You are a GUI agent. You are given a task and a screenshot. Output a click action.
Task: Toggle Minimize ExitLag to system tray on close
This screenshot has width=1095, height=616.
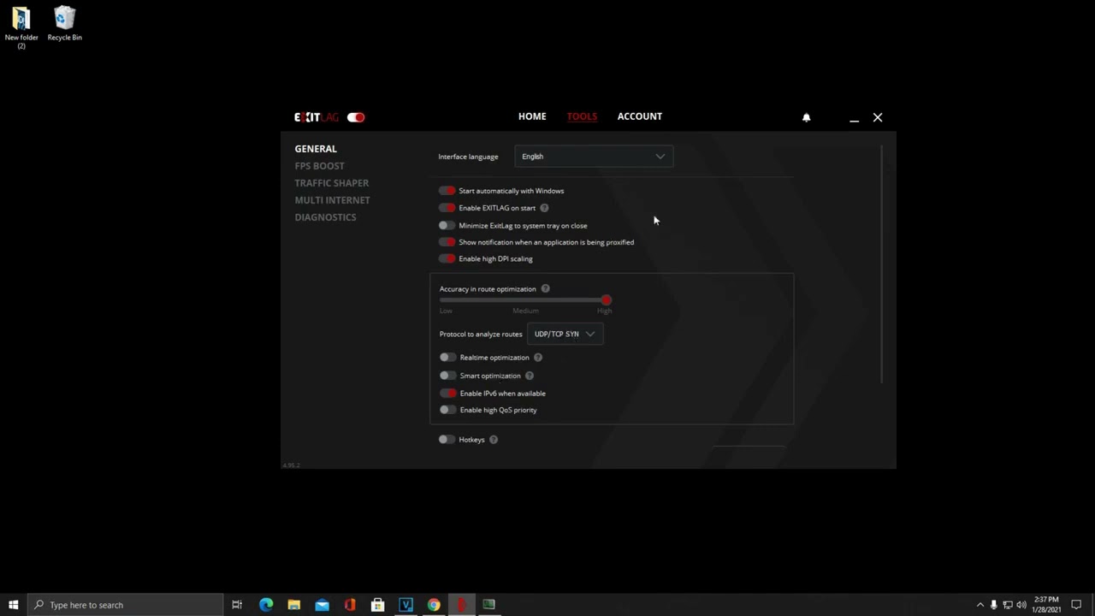click(447, 226)
